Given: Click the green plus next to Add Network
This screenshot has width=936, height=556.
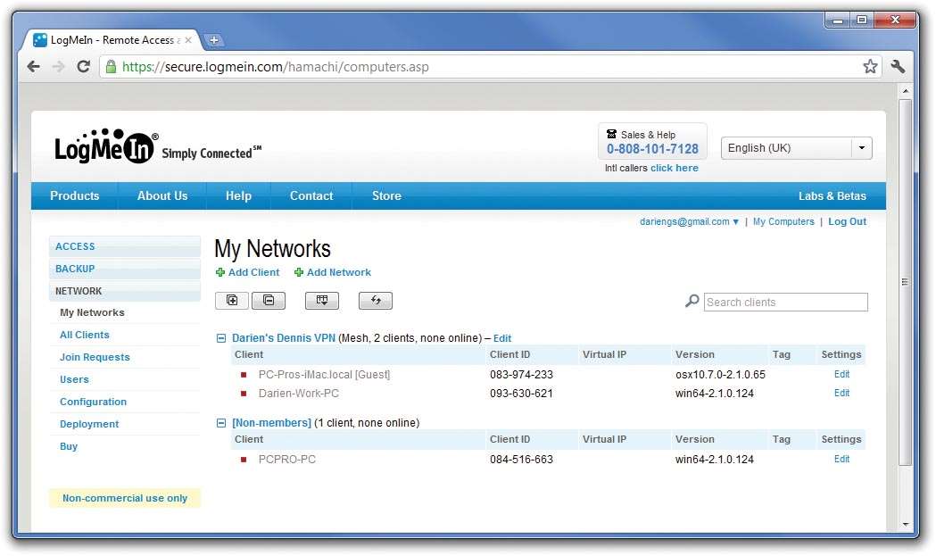Looking at the screenshot, I should click(299, 272).
